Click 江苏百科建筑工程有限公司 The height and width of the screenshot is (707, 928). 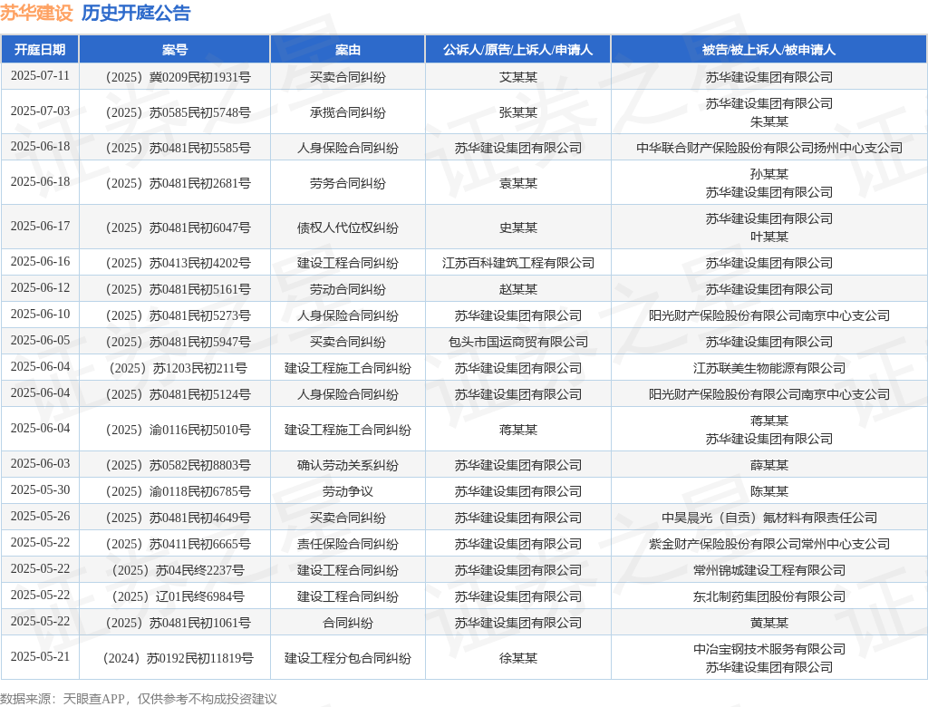pos(517,263)
